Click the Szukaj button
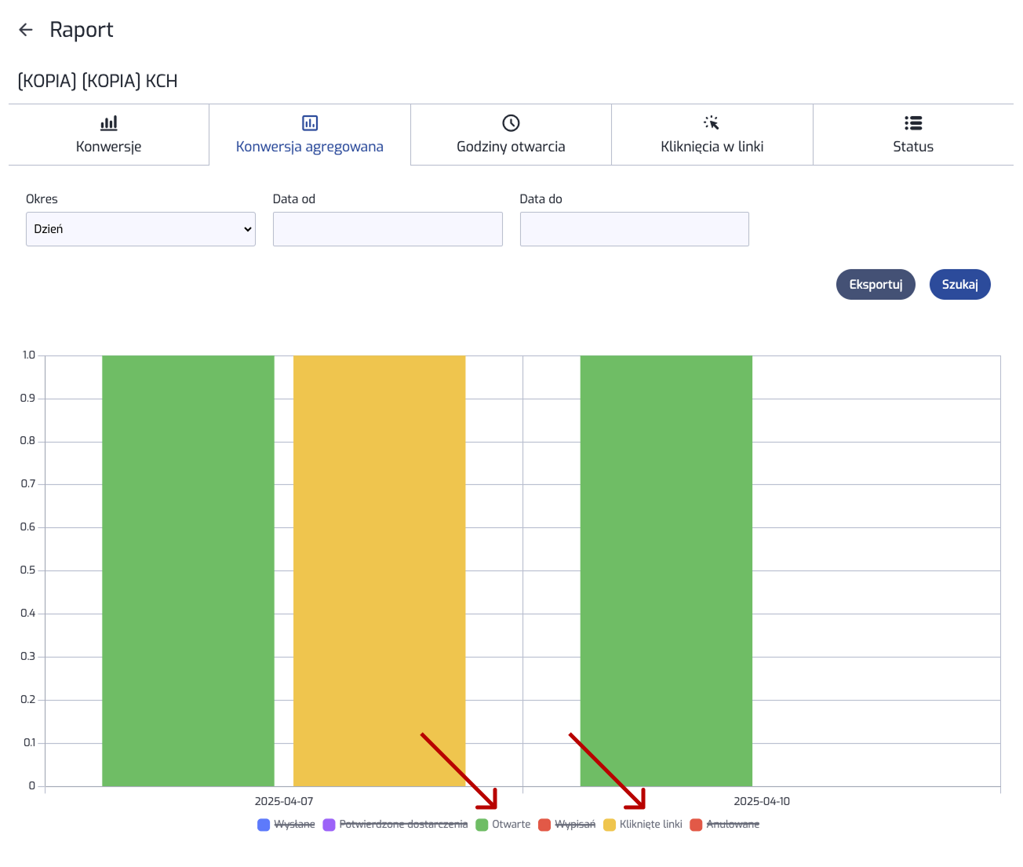 click(960, 285)
